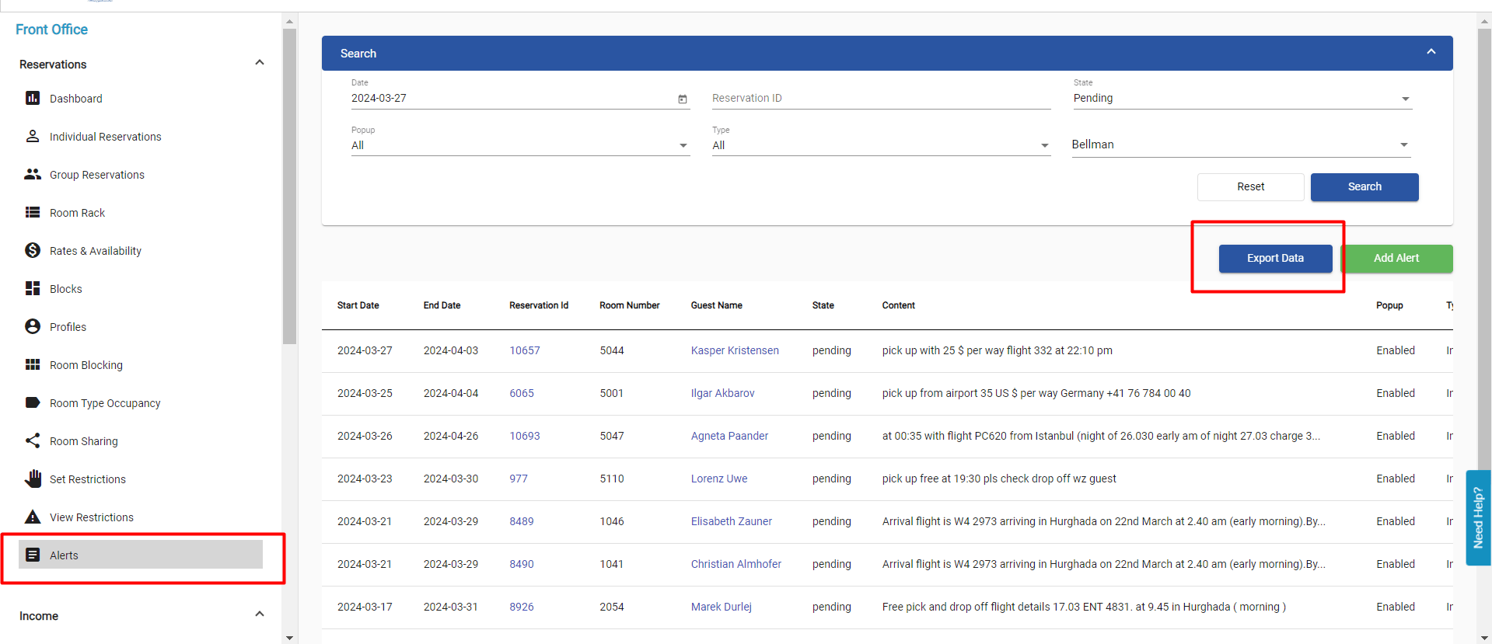Screen dimensions: 1492x644
Task: Click the Room Type Occupancy tag icon
Action: pyautogui.click(x=33, y=402)
